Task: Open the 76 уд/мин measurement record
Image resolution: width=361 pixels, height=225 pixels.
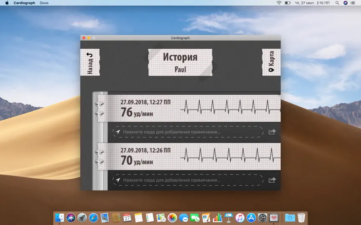Action: (189, 108)
